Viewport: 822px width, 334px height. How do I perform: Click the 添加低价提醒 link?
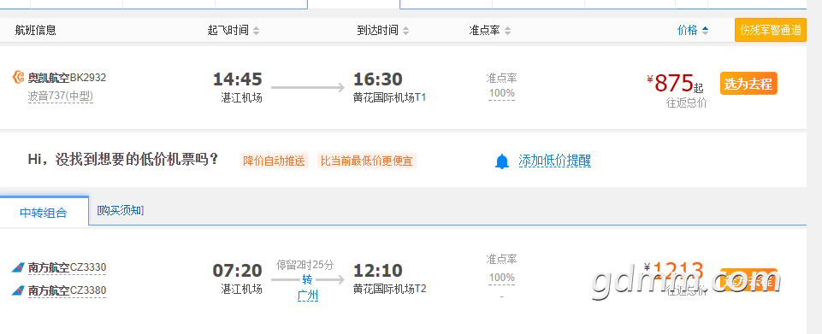pos(554,161)
